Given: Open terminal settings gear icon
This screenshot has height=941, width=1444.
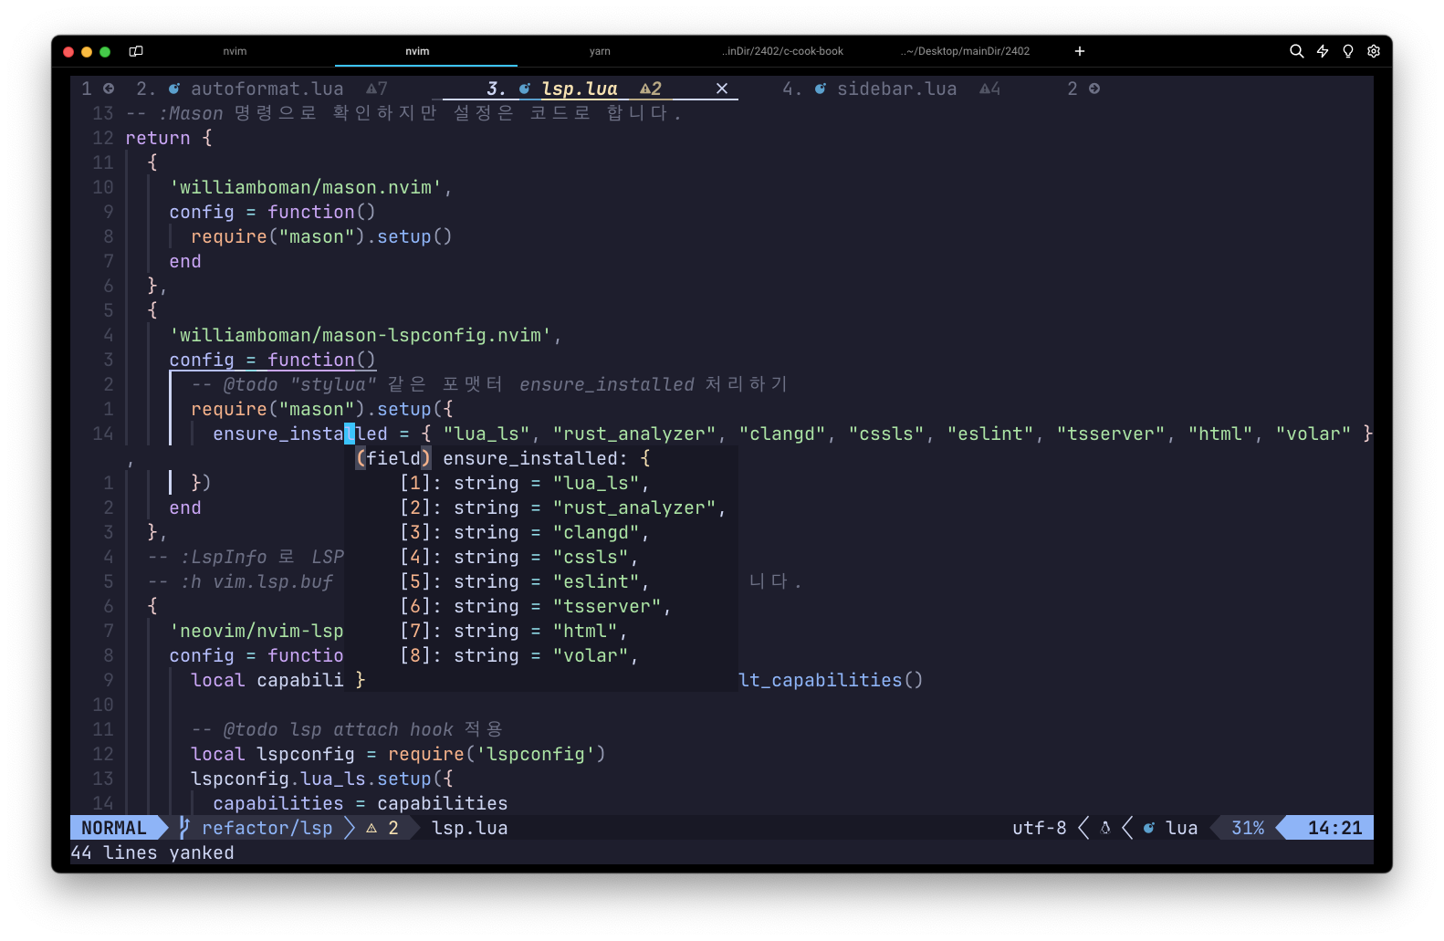Looking at the screenshot, I should 1374,51.
